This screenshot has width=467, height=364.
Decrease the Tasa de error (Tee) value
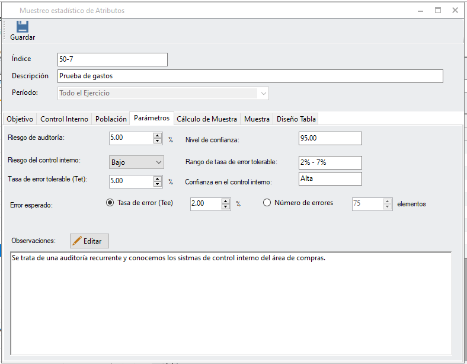(x=226, y=206)
